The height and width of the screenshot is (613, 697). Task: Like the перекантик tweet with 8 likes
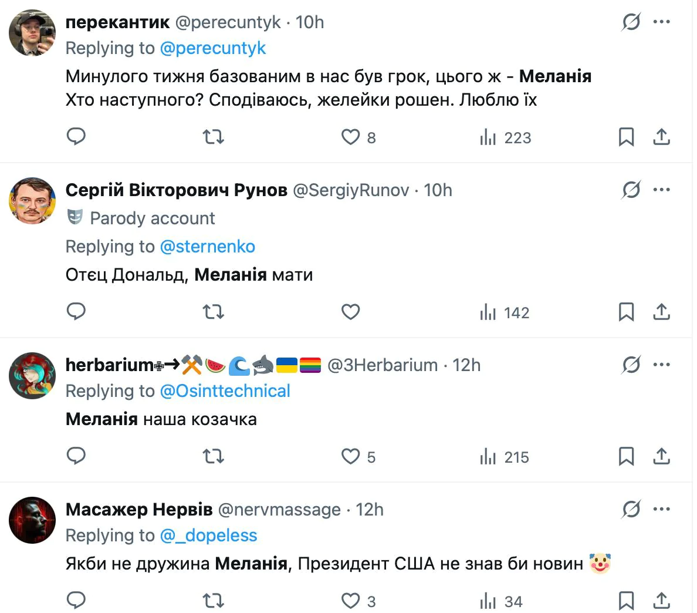click(x=351, y=137)
